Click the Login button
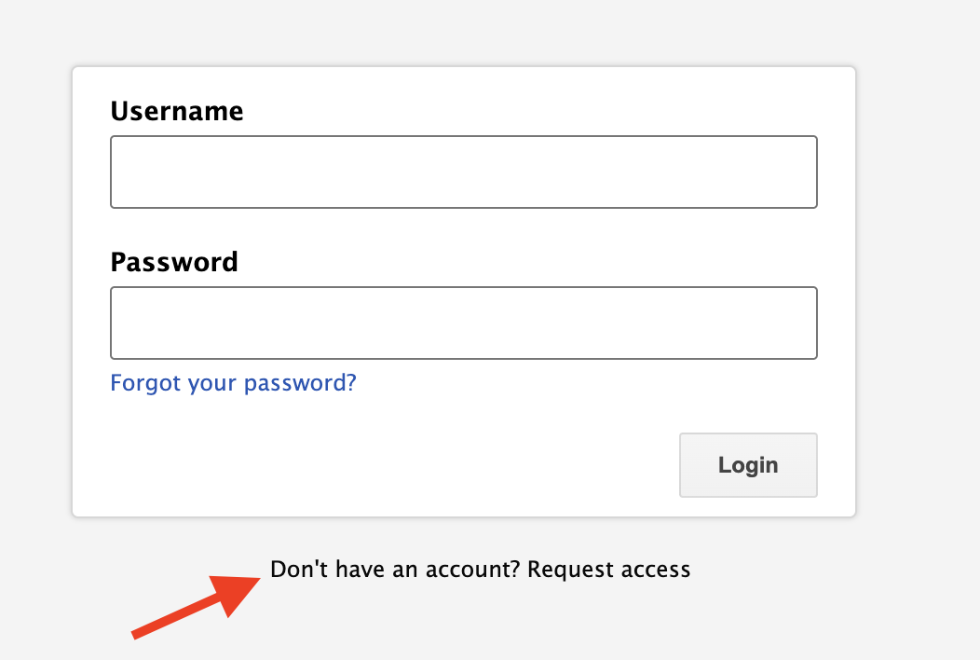Viewport: 980px width, 660px height. (748, 465)
